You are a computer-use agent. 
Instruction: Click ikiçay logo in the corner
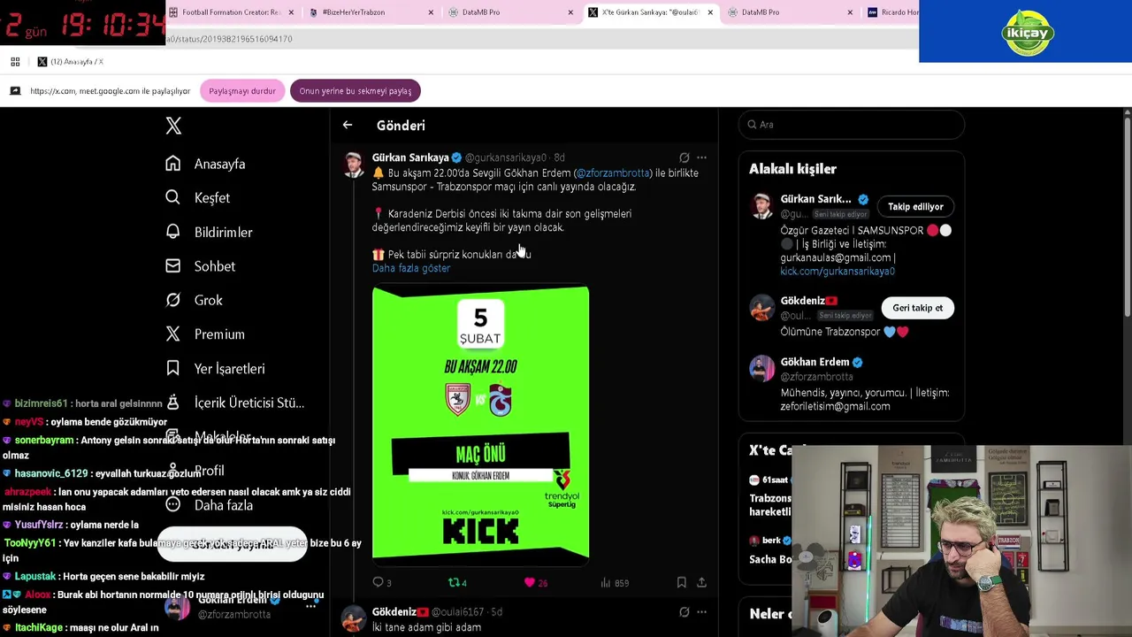click(x=1028, y=33)
